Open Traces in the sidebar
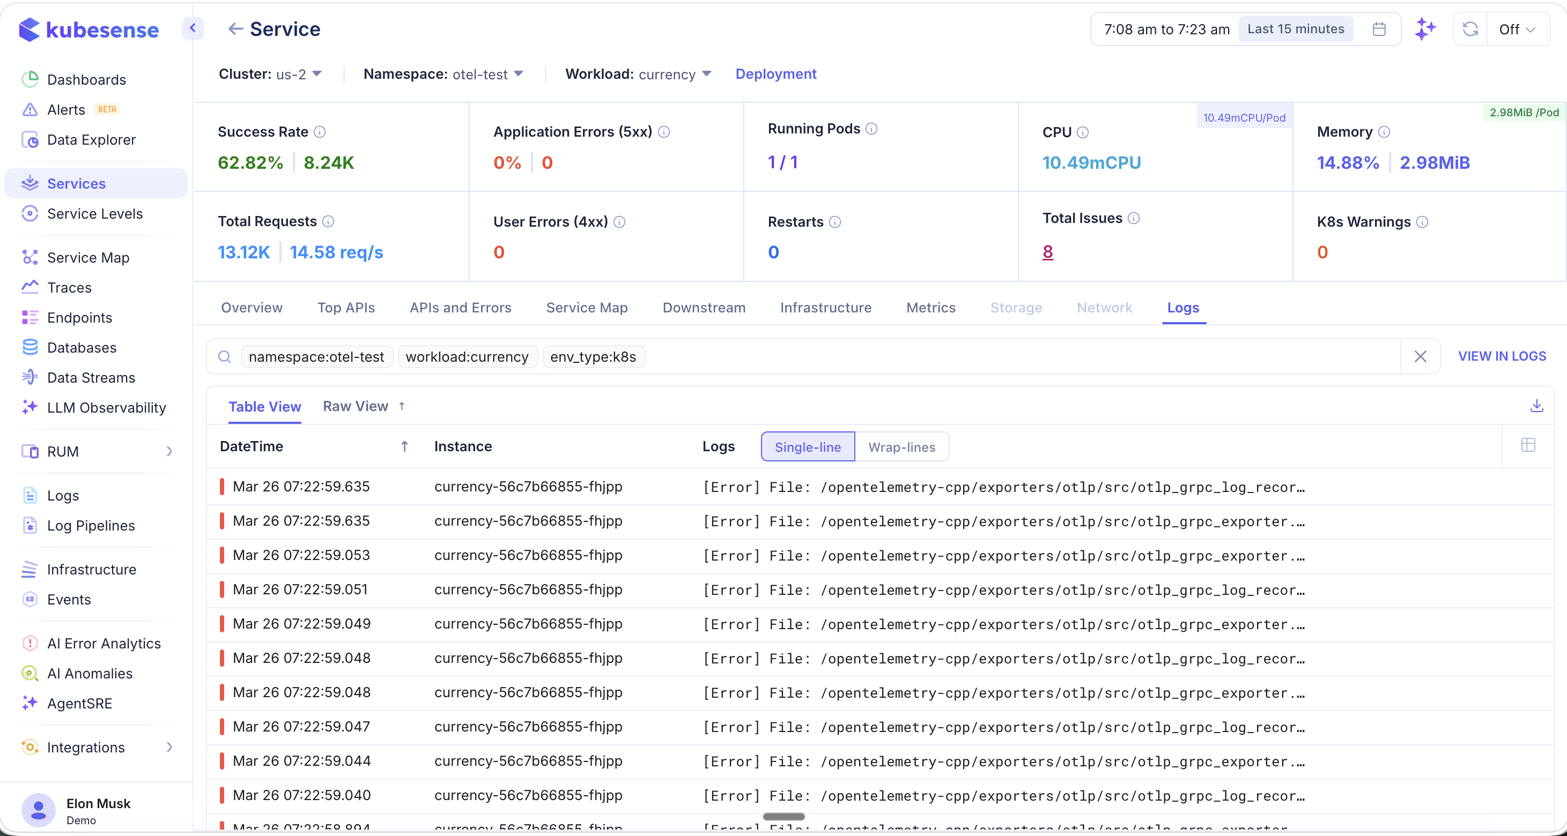The image size is (1567, 836). (x=70, y=287)
